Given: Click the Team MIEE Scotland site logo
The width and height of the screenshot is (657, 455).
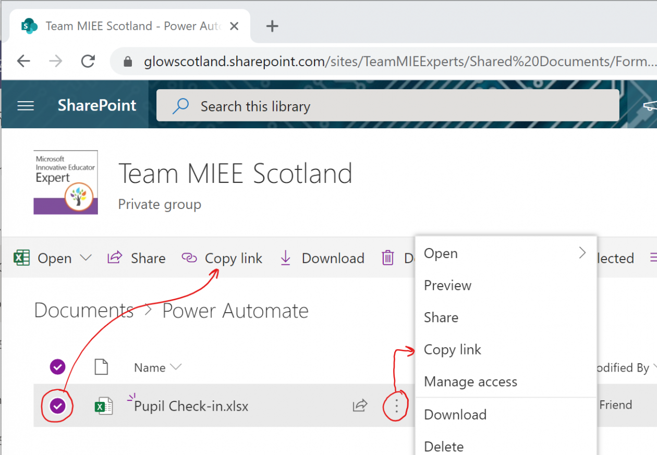Looking at the screenshot, I should 66,182.
